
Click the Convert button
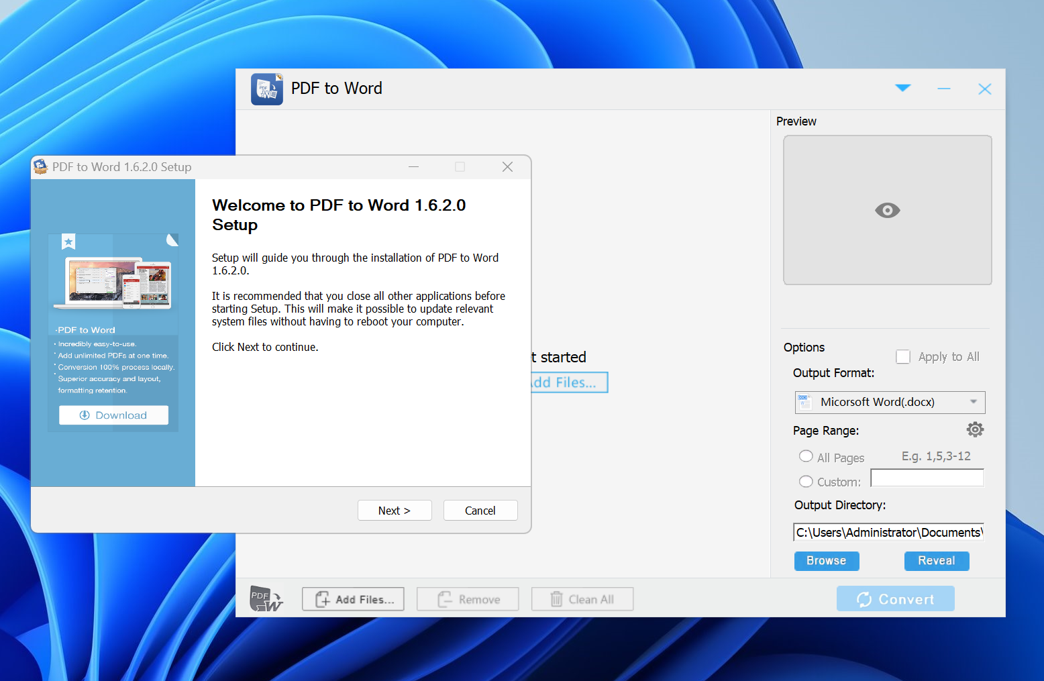coord(896,599)
